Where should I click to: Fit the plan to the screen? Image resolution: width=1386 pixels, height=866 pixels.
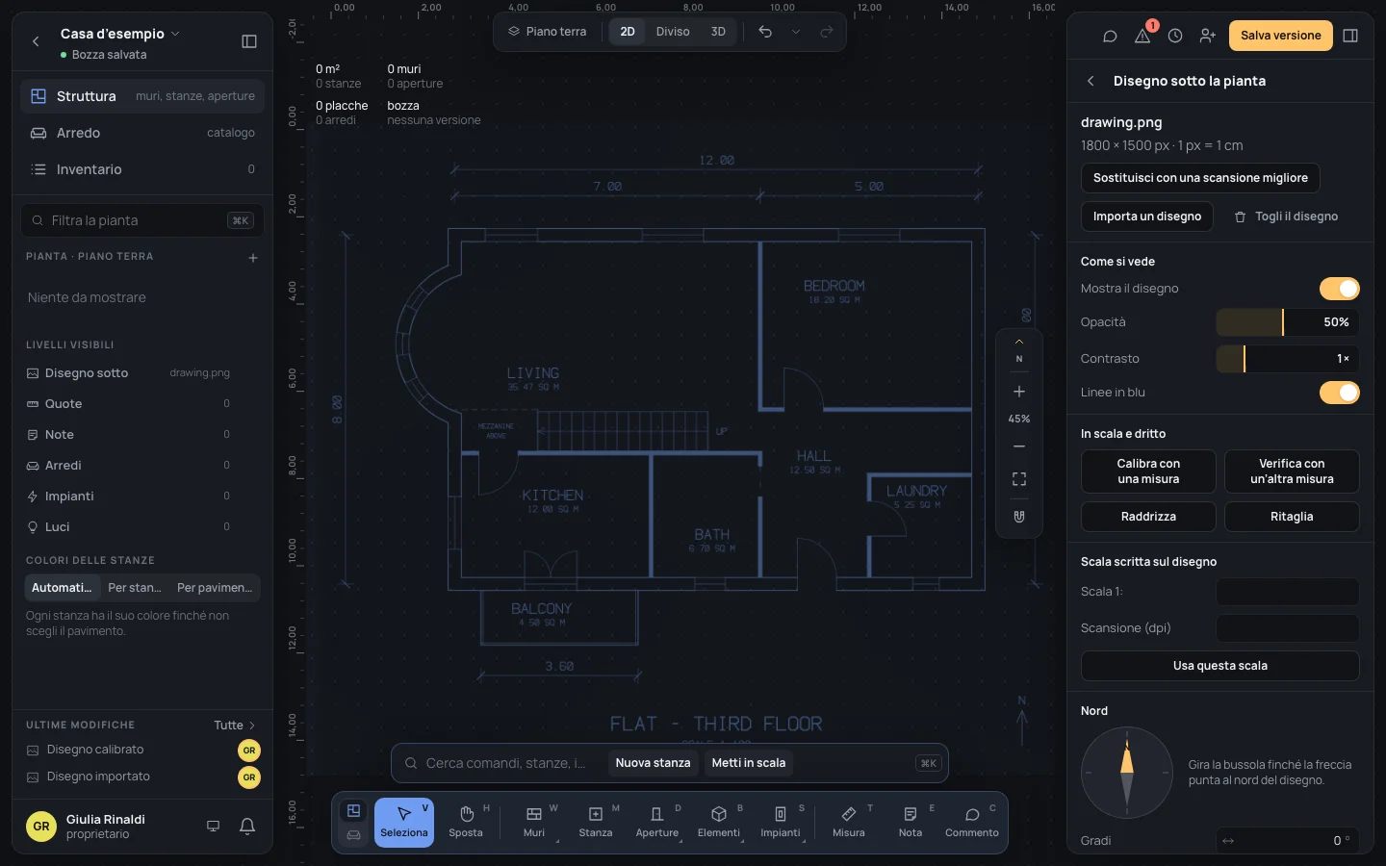point(1019,479)
